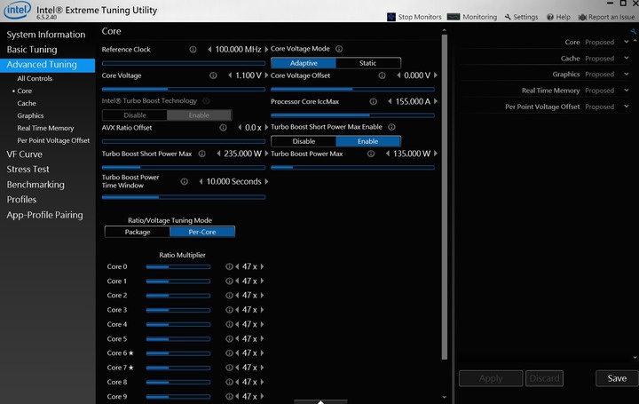
Task: Click the Core Voltage slider track
Action: [x=184, y=89]
